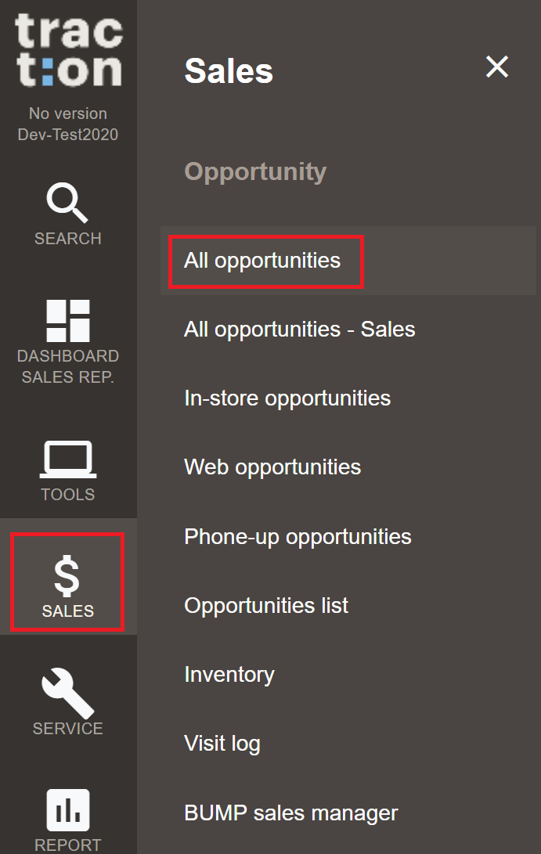Open the Service wrench icon
This screenshot has width=541, height=854.
coord(68,694)
